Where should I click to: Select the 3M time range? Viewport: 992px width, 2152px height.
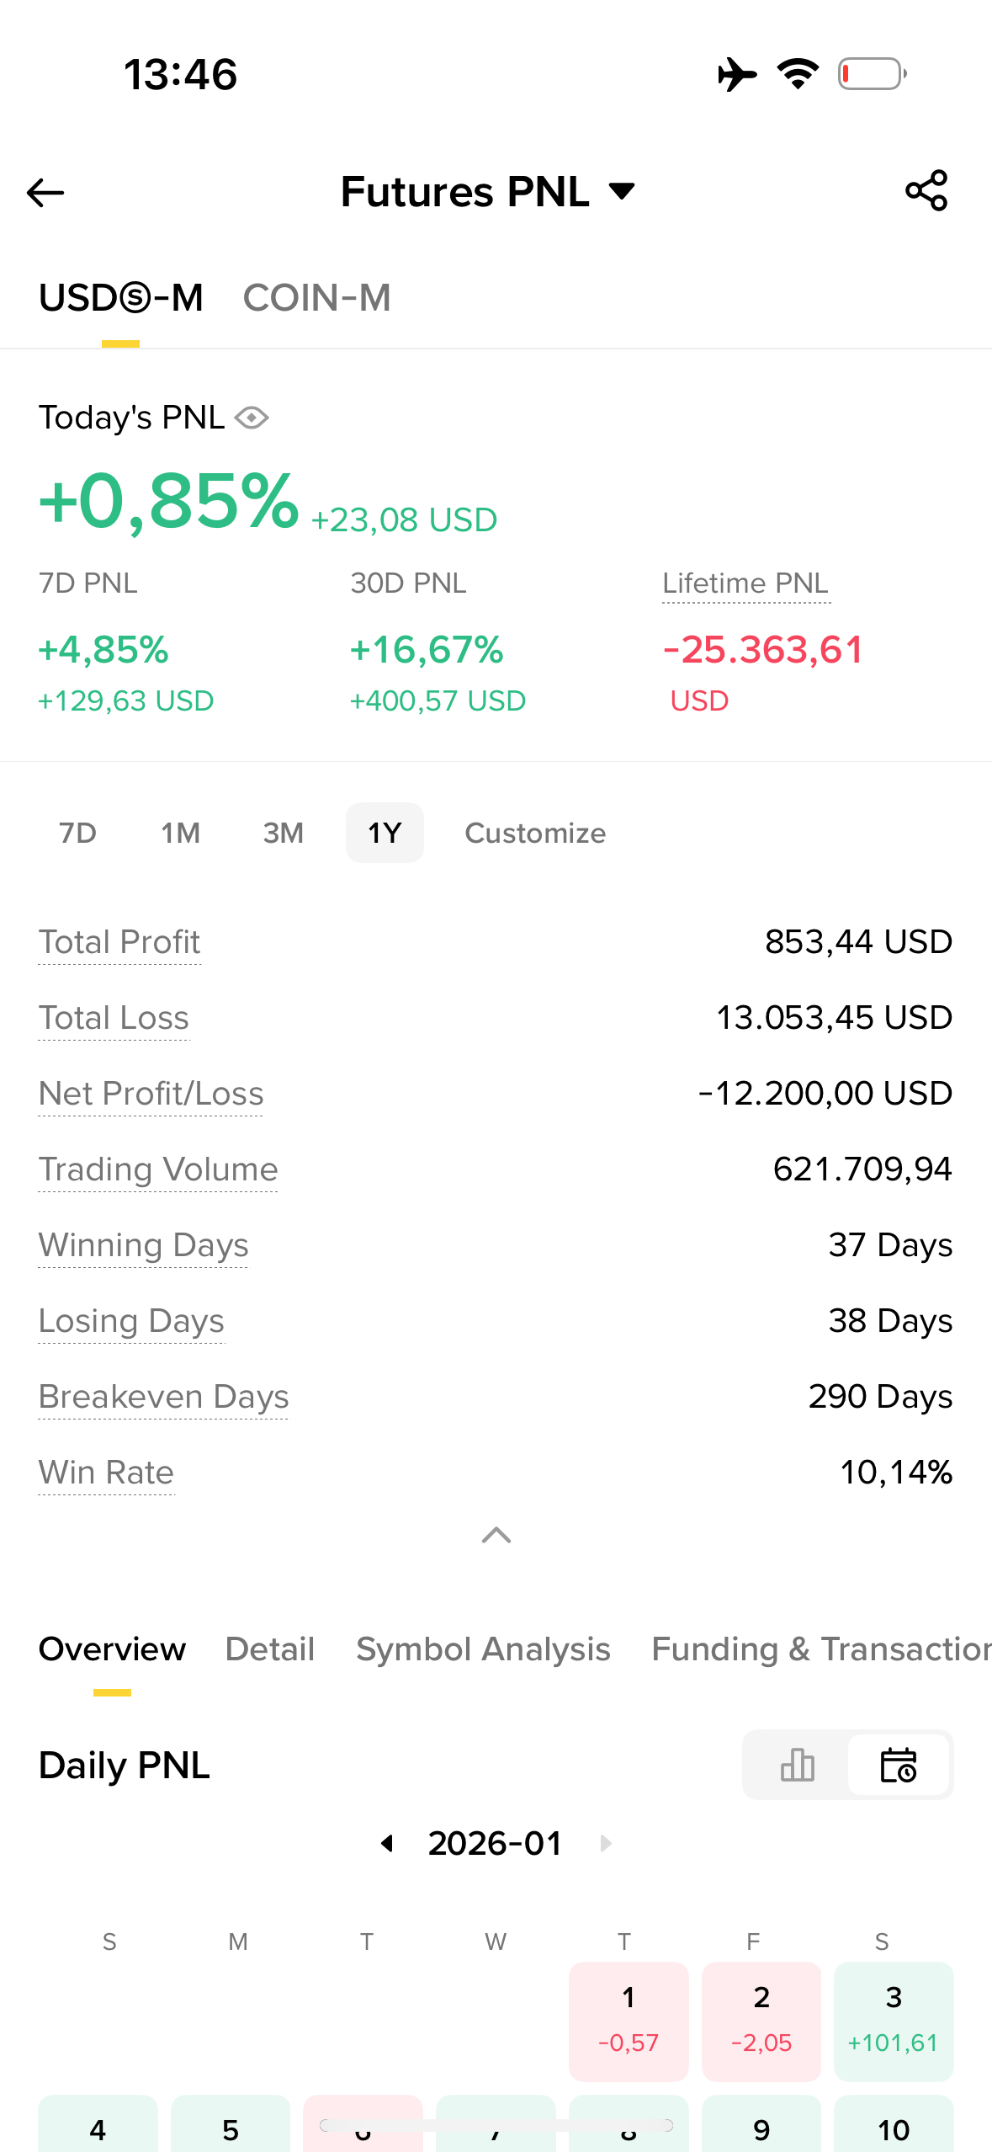[283, 833]
